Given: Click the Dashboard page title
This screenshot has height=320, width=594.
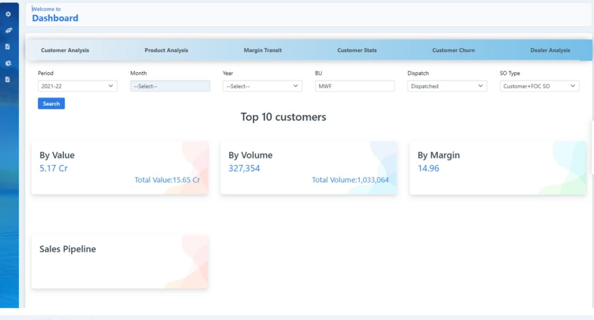Looking at the screenshot, I should pyautogui.click(x=55, y=18).
